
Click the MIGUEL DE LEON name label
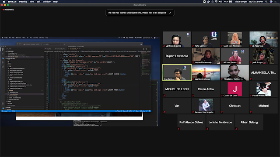(x=177, y=89)
